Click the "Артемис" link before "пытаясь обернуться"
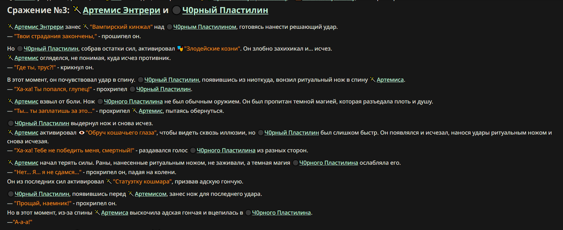 (151, 111)
